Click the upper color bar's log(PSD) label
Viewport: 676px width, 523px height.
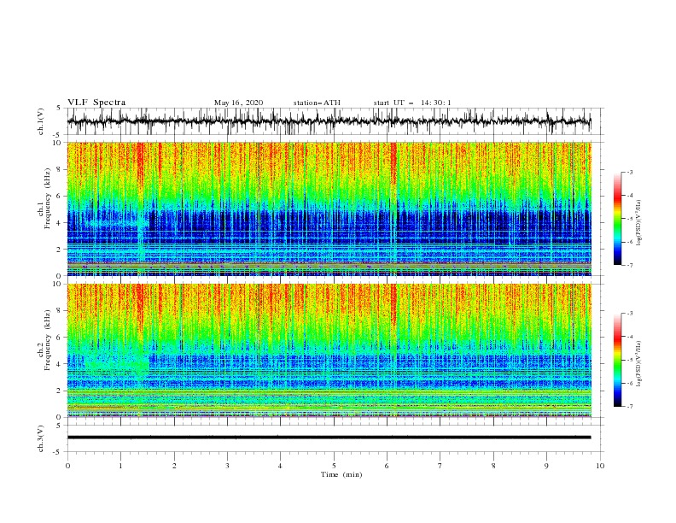coord(639,223)
